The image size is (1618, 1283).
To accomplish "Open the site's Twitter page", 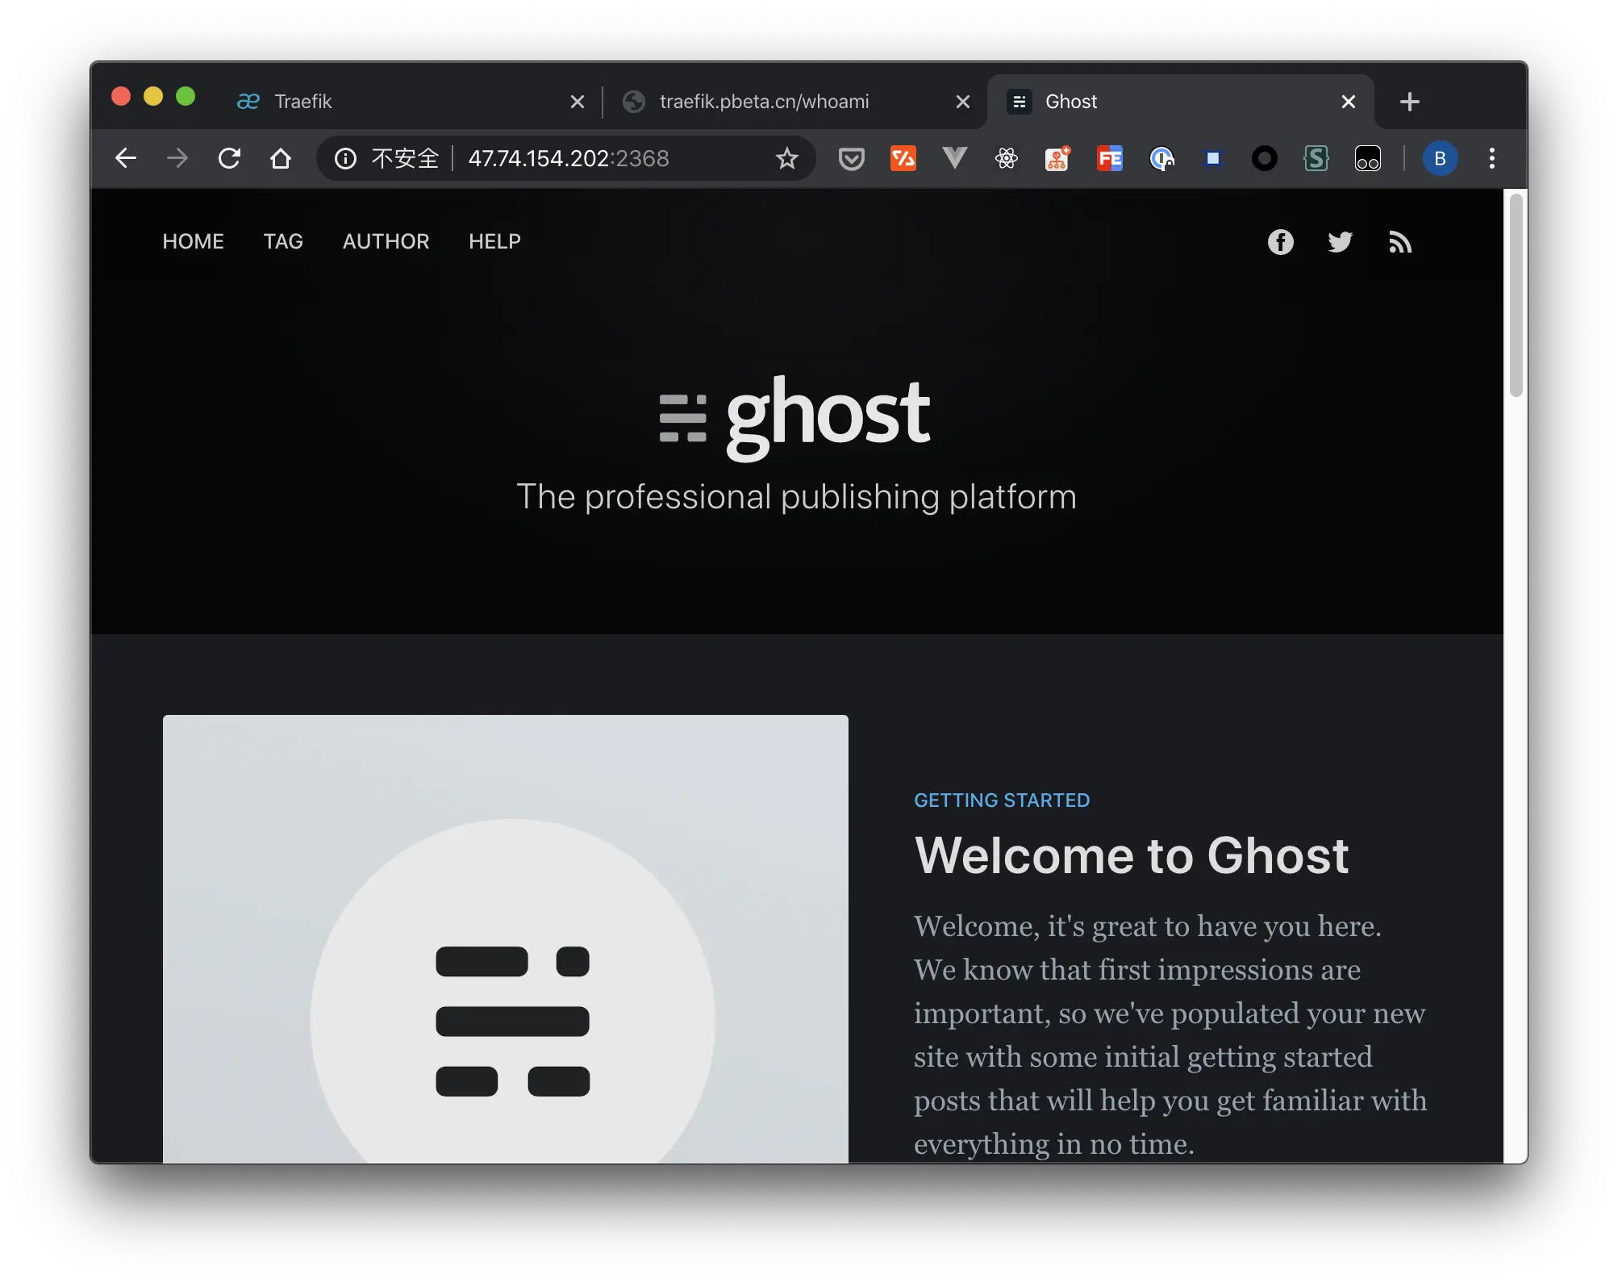I will [x=1340, y=241].
